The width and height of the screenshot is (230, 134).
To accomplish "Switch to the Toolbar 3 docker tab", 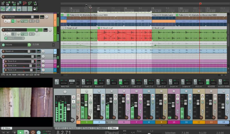I will pyautogui.click(x=87, y=128).
